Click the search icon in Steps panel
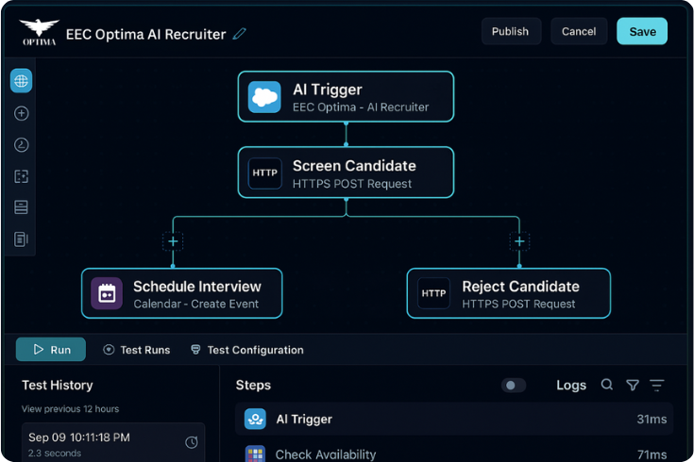The width and height of the screenshot is (694, 462). [x=607, y=385]
